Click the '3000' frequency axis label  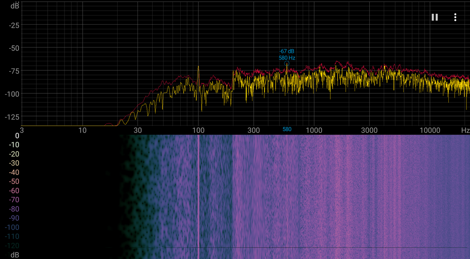pos(369,130)
